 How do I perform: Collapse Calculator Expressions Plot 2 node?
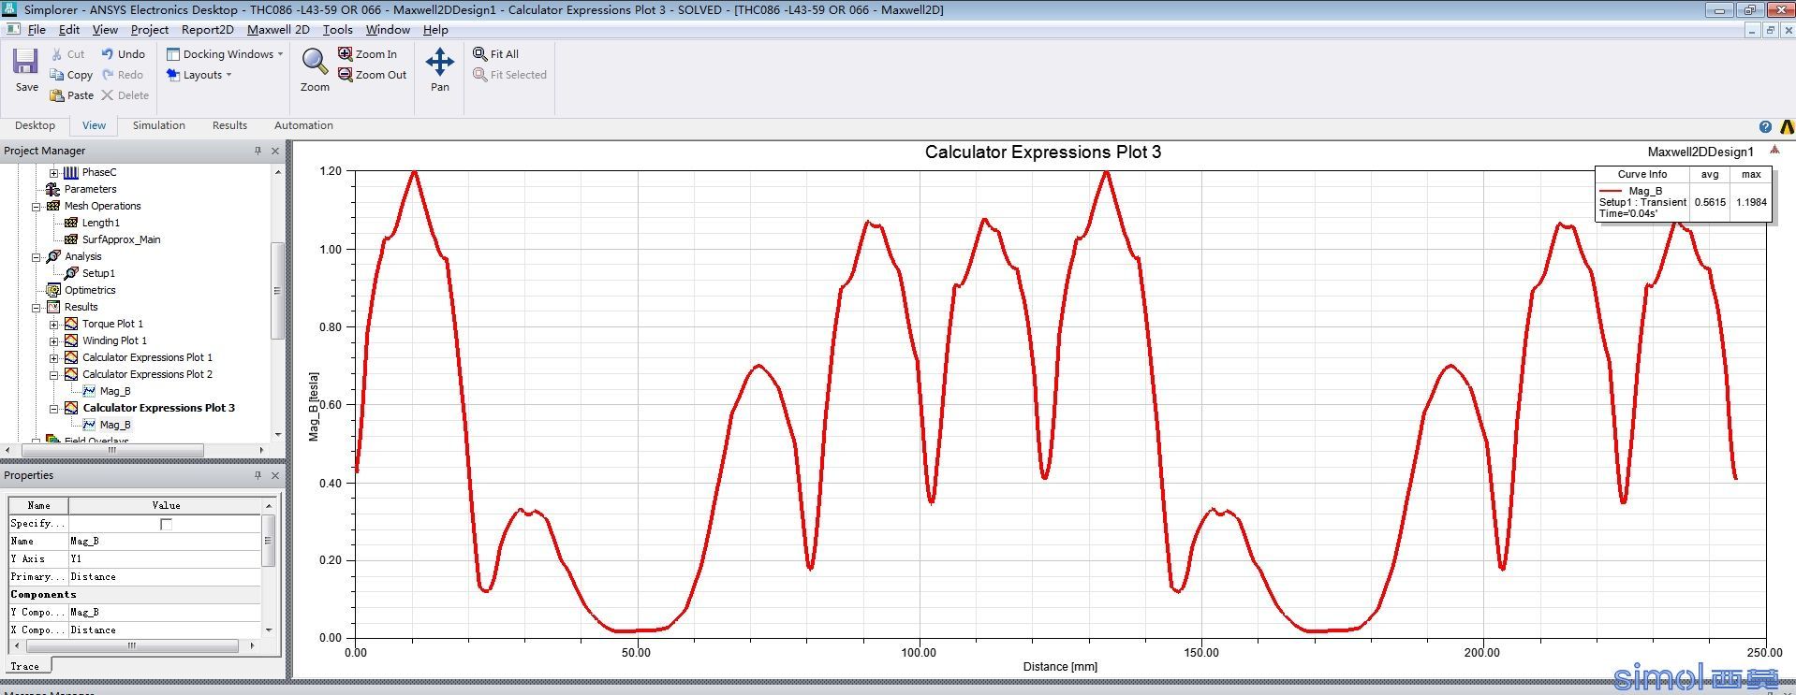point(53,374)
